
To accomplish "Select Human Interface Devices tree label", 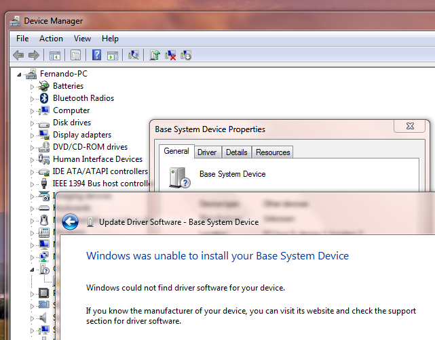I will pos(98,159).
